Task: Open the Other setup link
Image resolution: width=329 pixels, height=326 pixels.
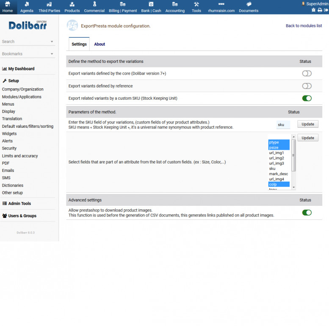Action: pyautogui.click(x=12, y=193)
